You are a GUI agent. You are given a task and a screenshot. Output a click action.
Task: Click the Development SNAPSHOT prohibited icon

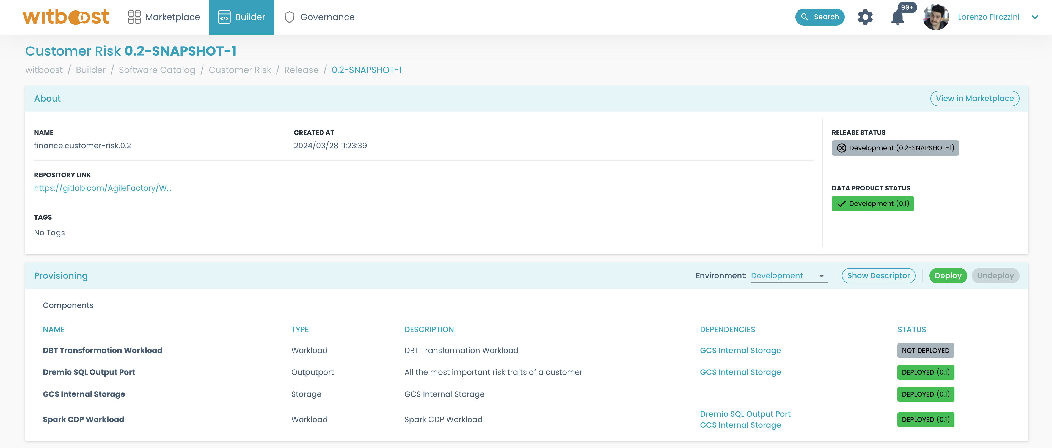click(x=842, y=148)
